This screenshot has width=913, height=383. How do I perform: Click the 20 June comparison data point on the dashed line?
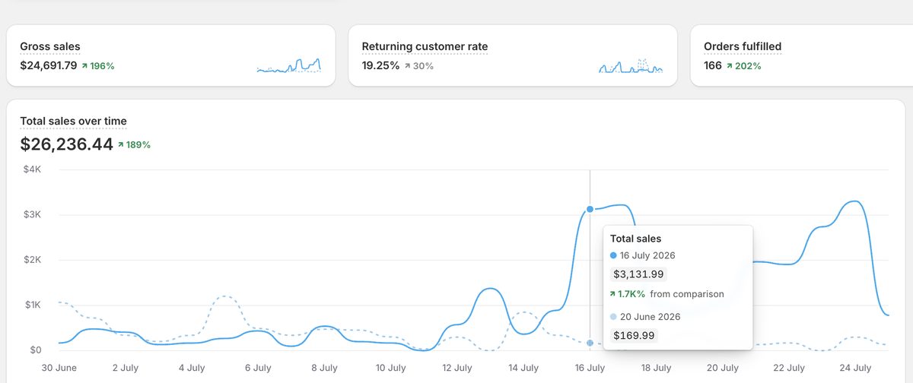590,343
